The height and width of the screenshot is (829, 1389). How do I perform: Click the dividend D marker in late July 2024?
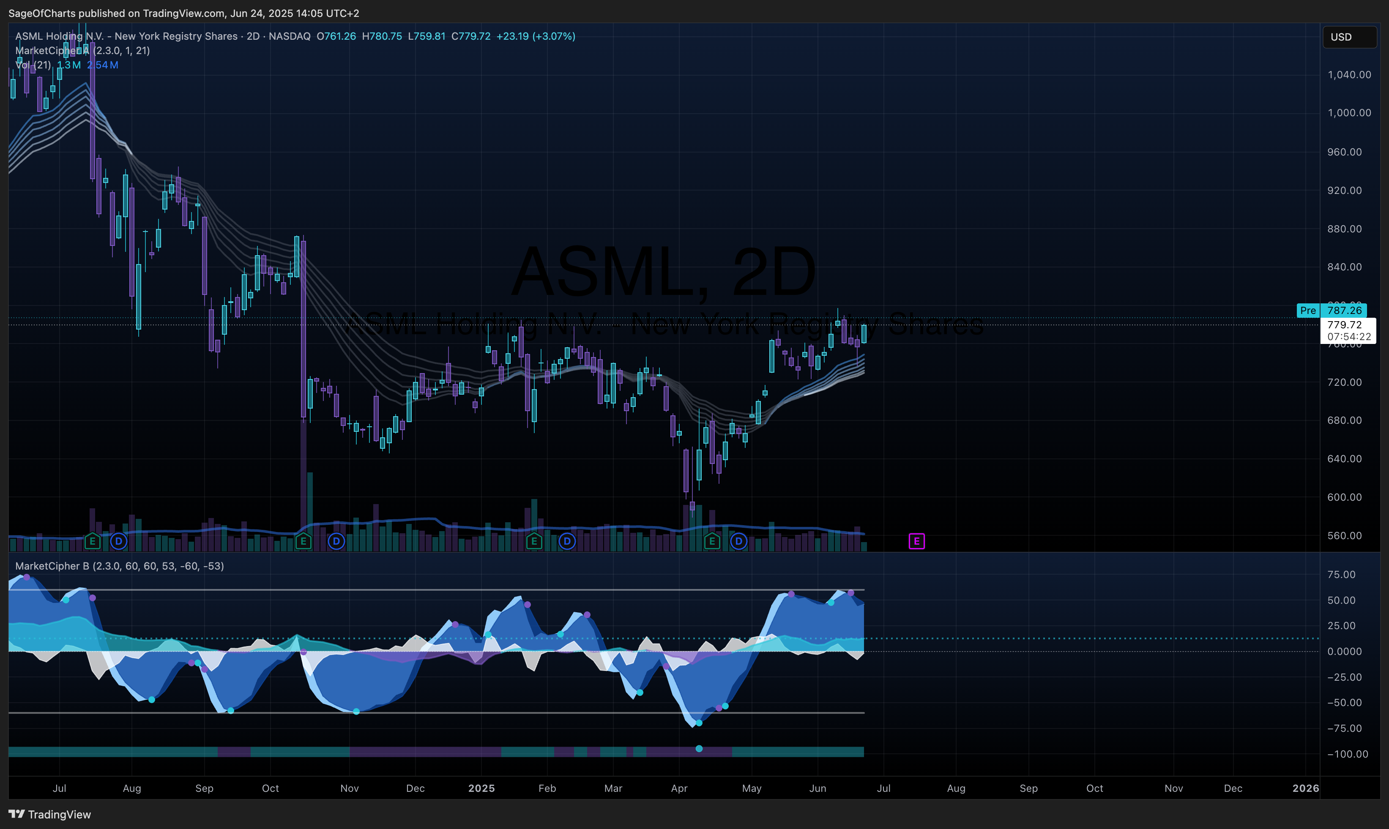pos(118,541)
